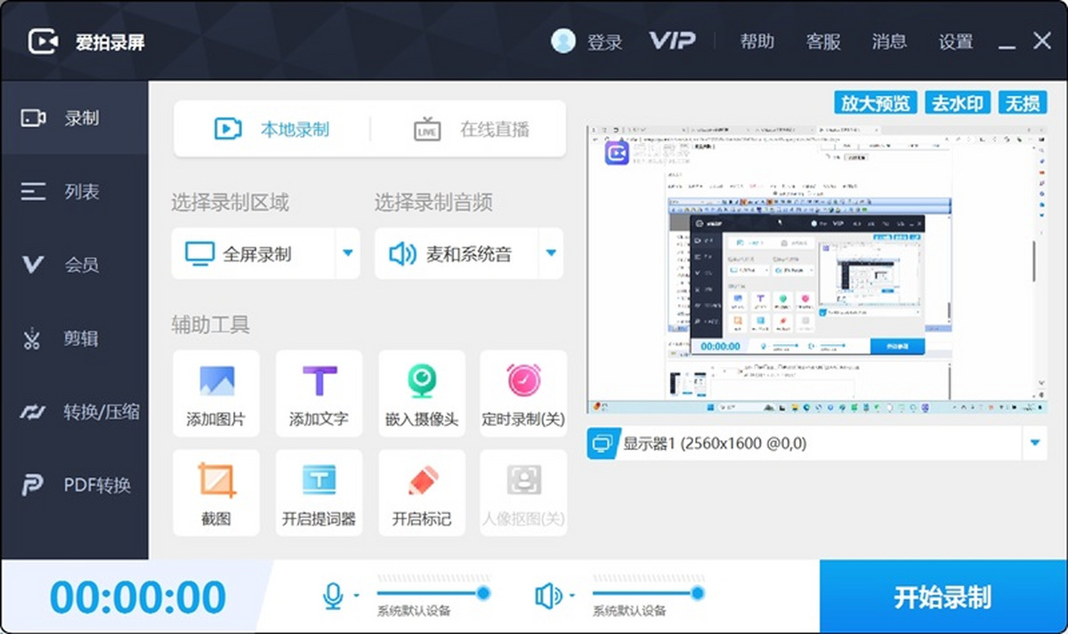Open the 录制 sidebar section
The width and height of the screenshot is (1068, 634).
pos(75,118)
